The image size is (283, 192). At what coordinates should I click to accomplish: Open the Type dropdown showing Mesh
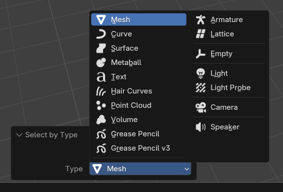coord(140,169)
